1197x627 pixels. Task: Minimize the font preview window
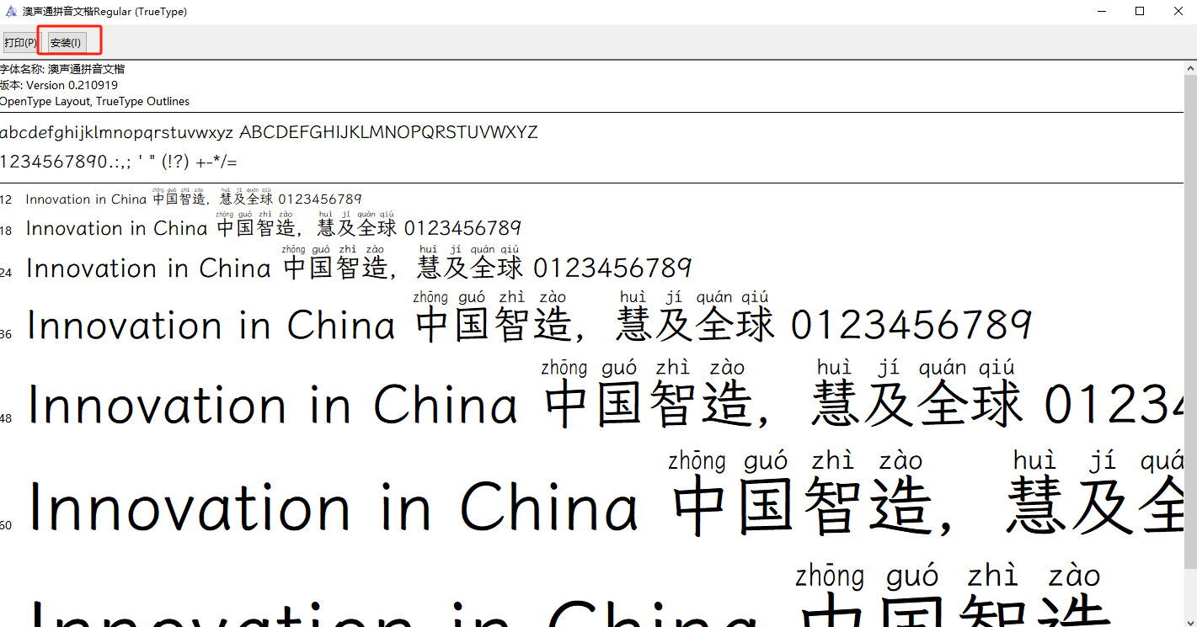[x=1103, y=11]
